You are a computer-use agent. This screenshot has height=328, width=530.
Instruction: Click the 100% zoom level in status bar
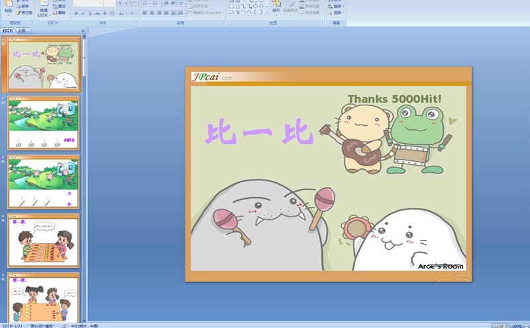point(516,326)
